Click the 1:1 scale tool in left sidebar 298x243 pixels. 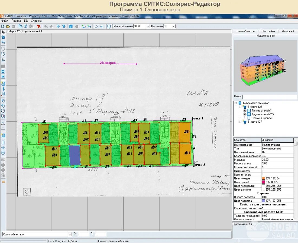pos(3,59)
